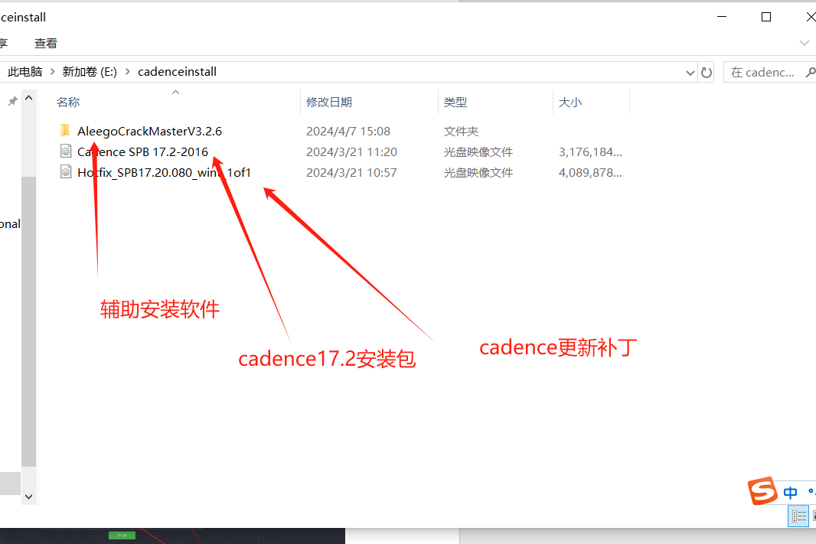
Task: Click the size value 4,089,878...
Action: (x=590, y=173)
